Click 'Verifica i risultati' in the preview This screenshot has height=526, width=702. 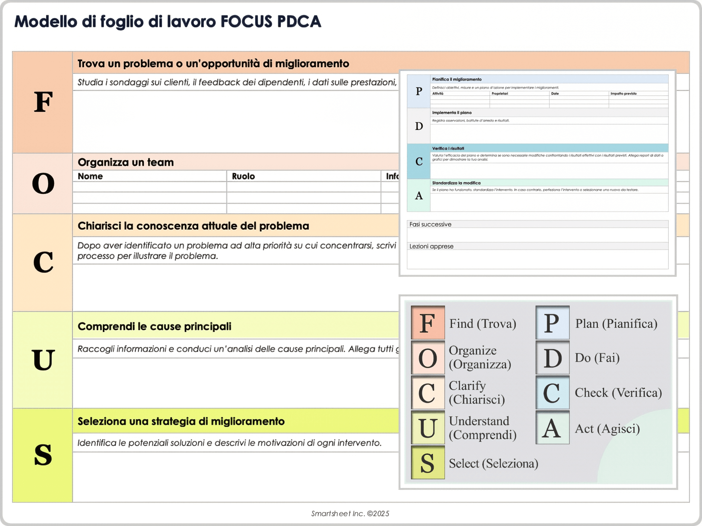coord(448,148)
